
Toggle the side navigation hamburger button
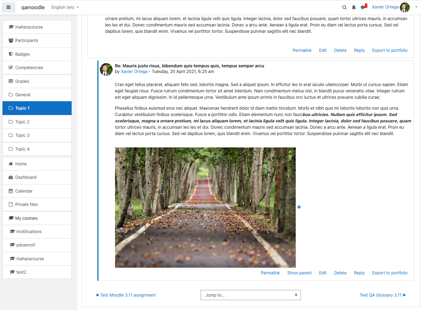(x=8, y=7)
